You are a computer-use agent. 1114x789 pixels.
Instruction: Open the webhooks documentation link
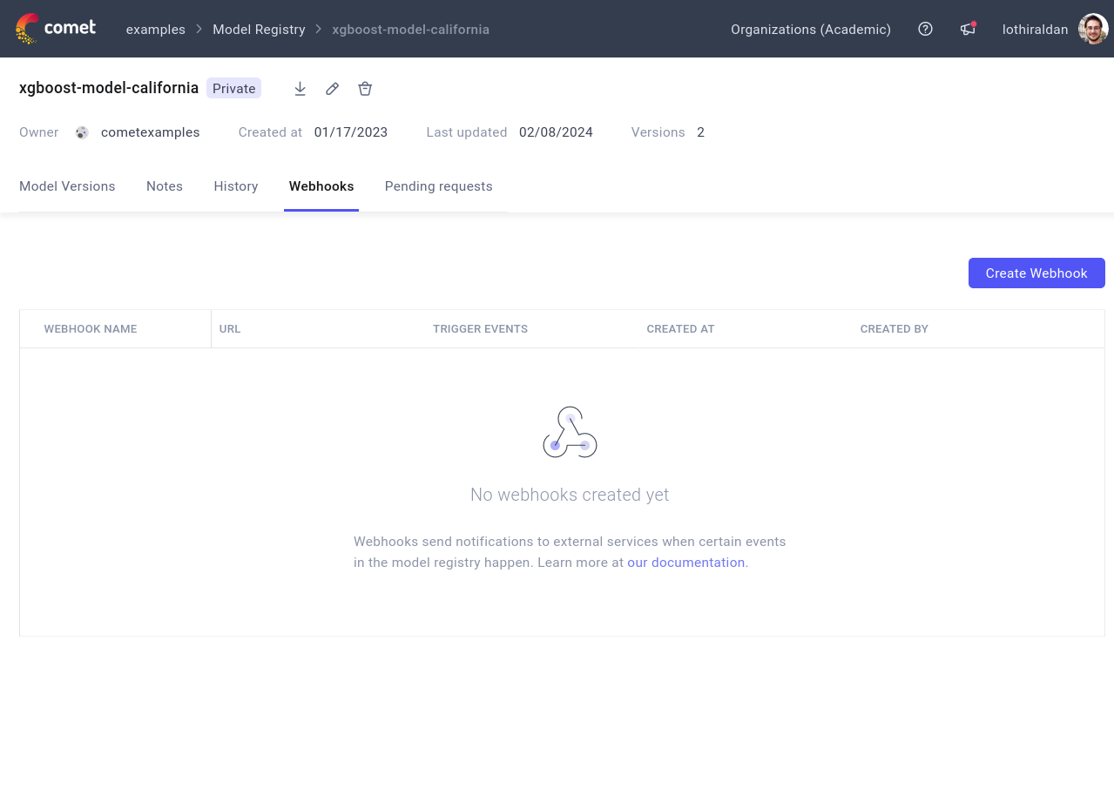click(x=685, y=562)
